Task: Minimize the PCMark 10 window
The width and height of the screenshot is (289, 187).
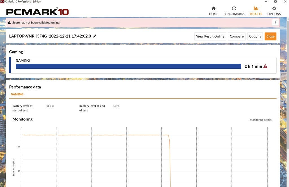Action: point(266,1)
